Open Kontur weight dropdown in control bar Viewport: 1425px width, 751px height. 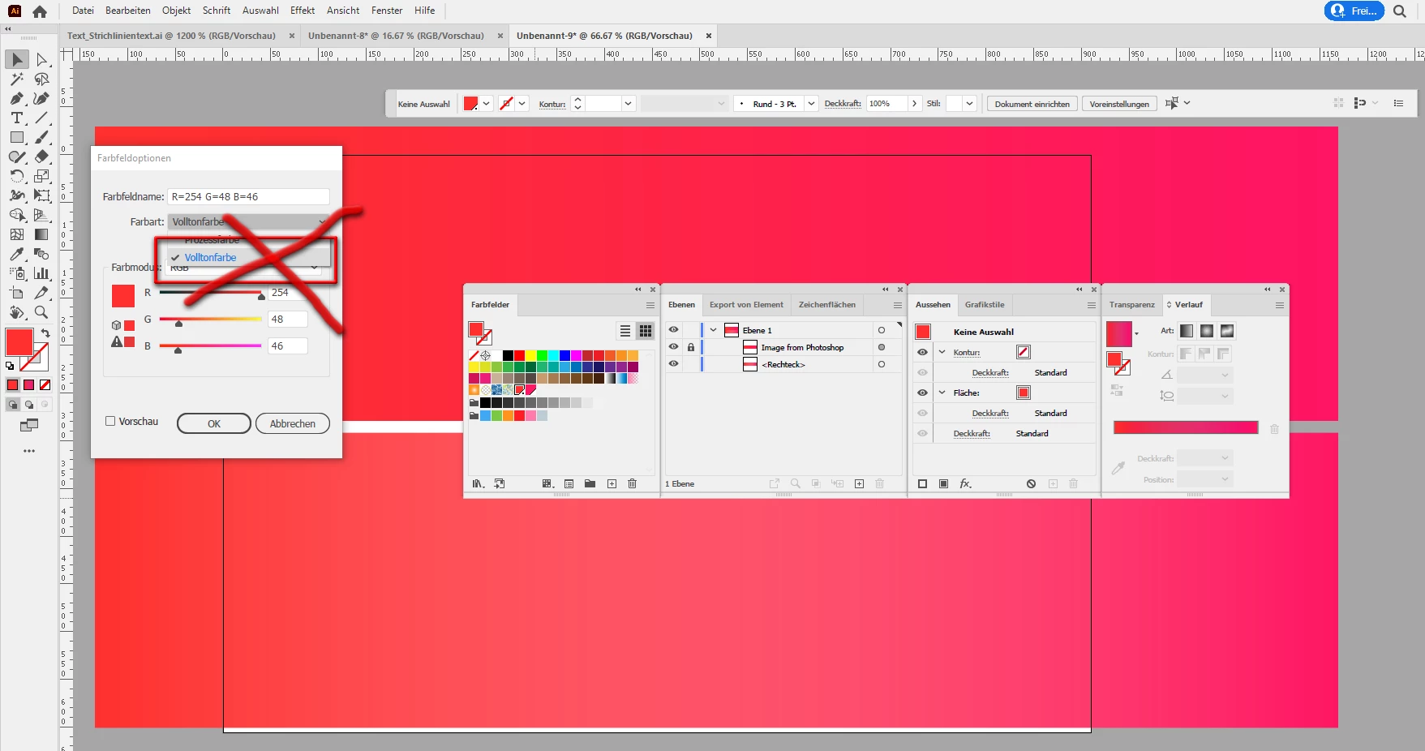point(628,104)
